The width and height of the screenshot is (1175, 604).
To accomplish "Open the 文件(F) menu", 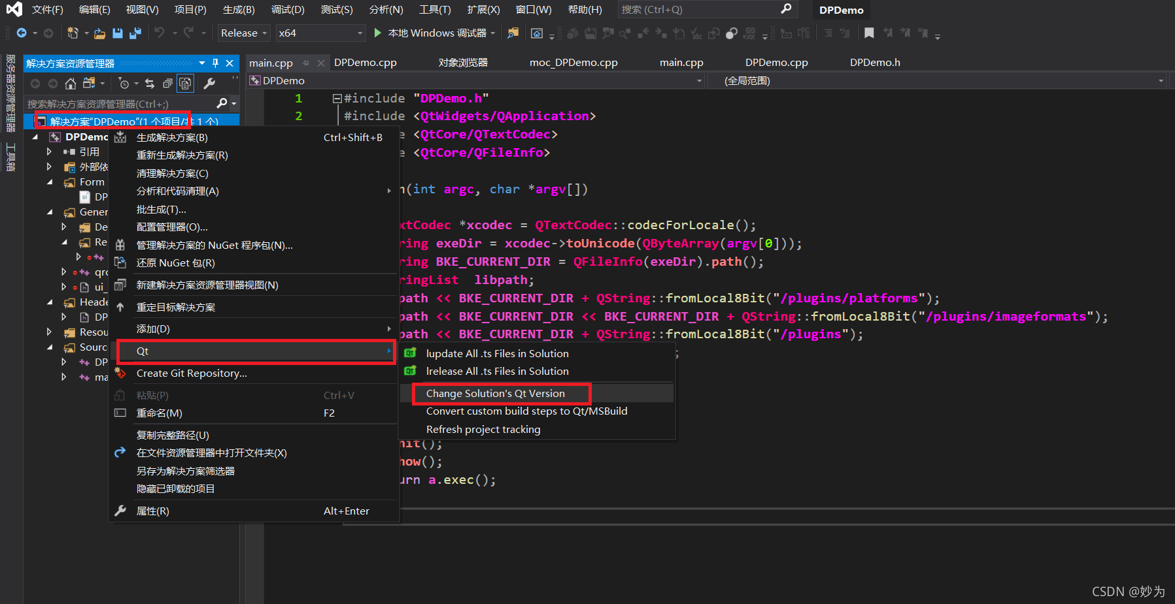I will coord(47,9).
